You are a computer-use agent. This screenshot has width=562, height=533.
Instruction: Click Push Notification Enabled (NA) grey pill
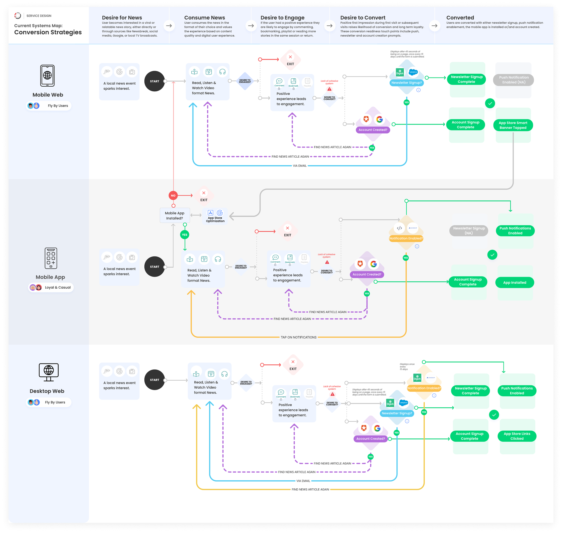[x=514, y=80]
